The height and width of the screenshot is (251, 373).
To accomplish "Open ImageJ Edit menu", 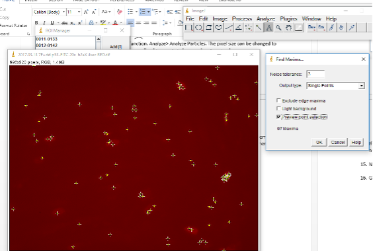I will tap(204, 18).
